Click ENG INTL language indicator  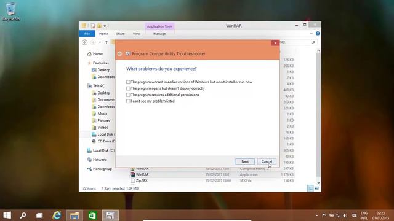click(x=364, y=215)
